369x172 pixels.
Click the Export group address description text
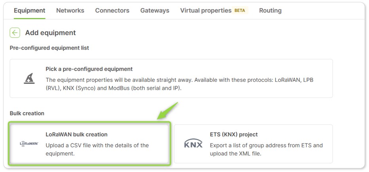pos(266,150)
